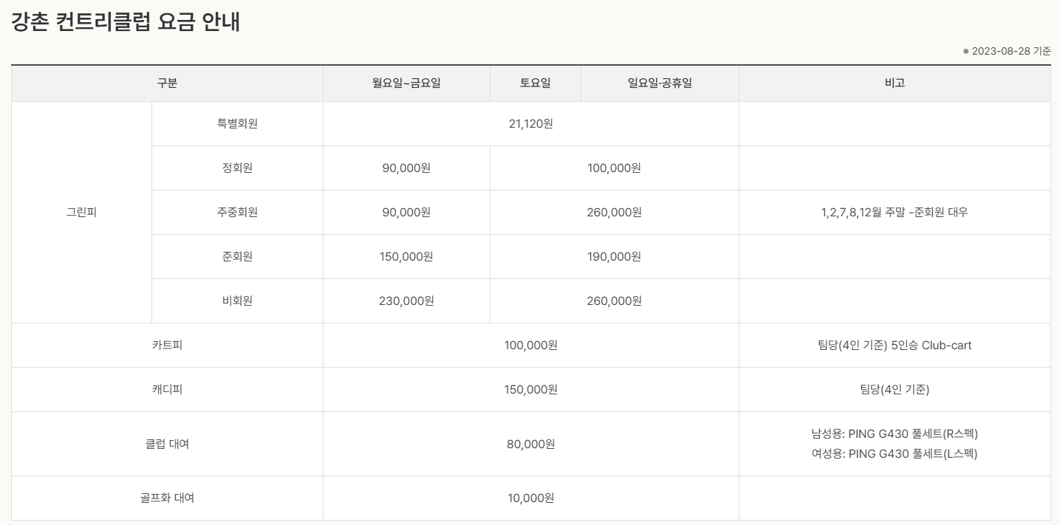
Task: Select the 준회원 weekday price 150,000원
Action: (406, 257)
